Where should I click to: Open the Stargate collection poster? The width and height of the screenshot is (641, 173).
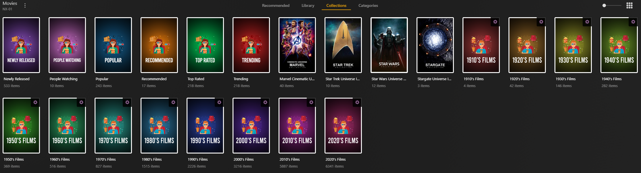click(435, 45)
